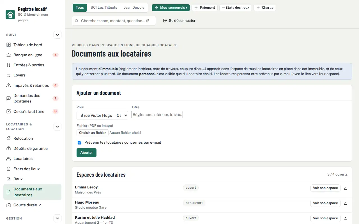Click into the Titre text field
This screenshot has height=224, width=359.
pyautogui.click(x=157, y=115)
